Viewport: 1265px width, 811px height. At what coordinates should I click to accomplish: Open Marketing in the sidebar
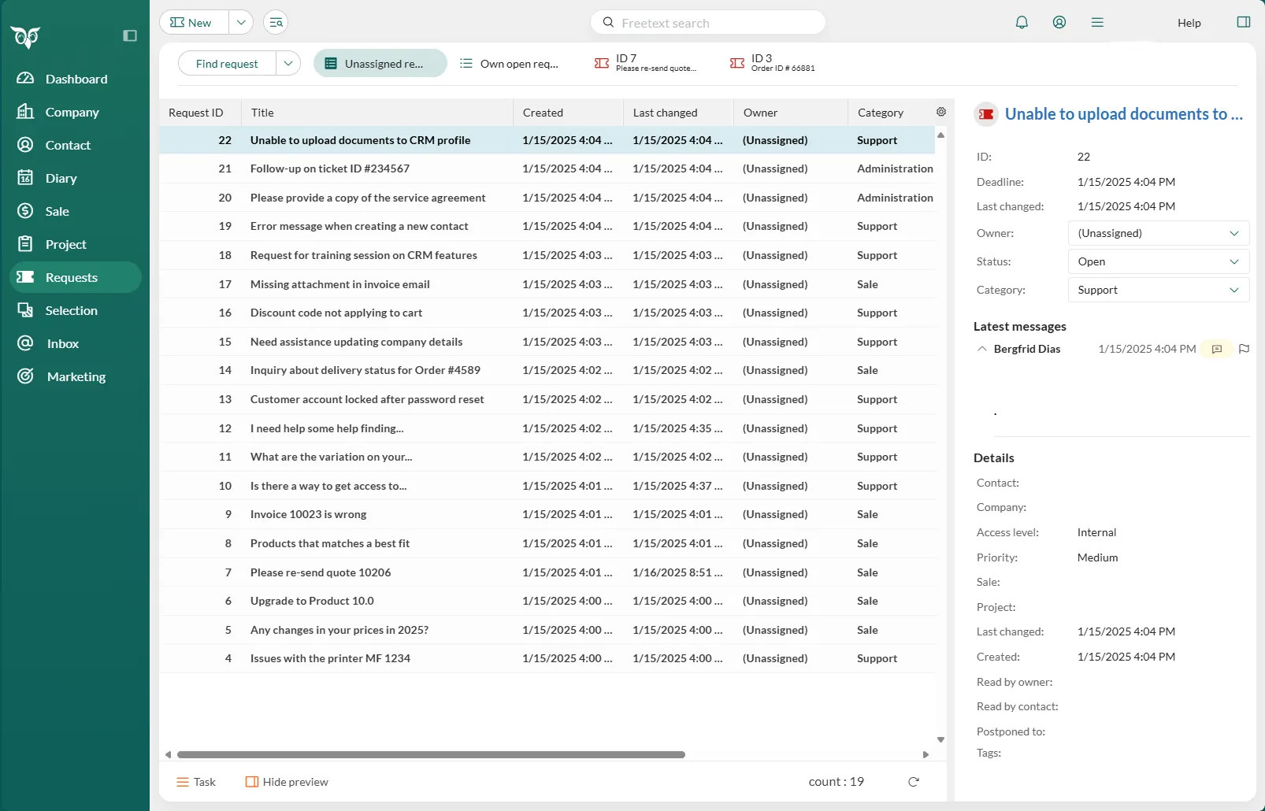76,376
